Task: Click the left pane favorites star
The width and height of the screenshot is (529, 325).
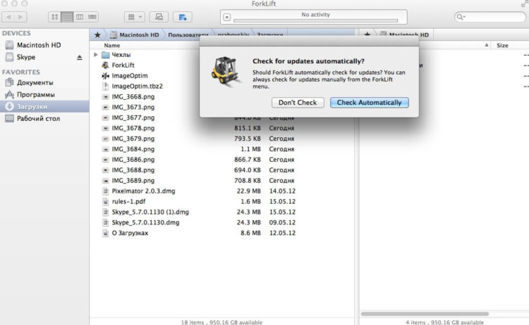Action: pos(97,34)
